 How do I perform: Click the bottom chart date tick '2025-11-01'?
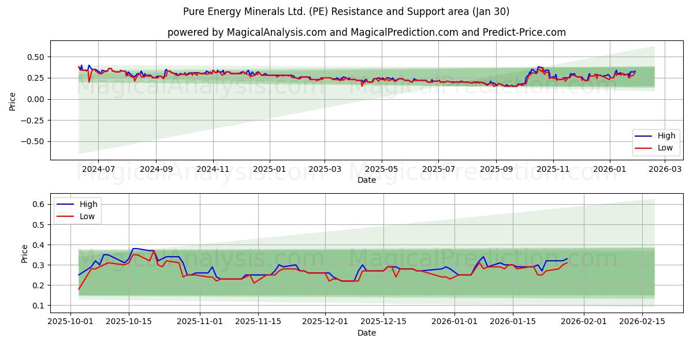pos(200,323)
